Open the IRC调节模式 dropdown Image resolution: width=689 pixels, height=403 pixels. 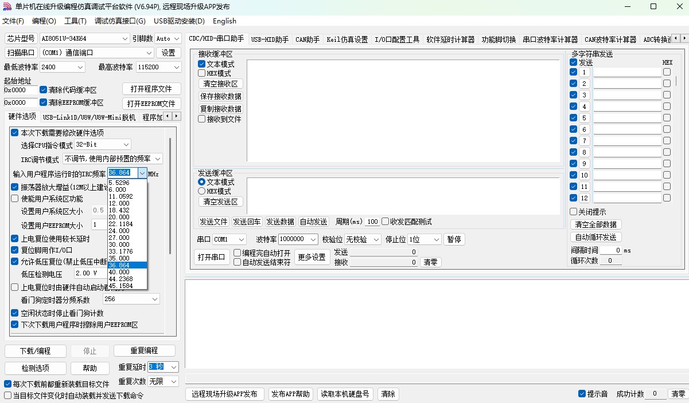tap(158, 159)
